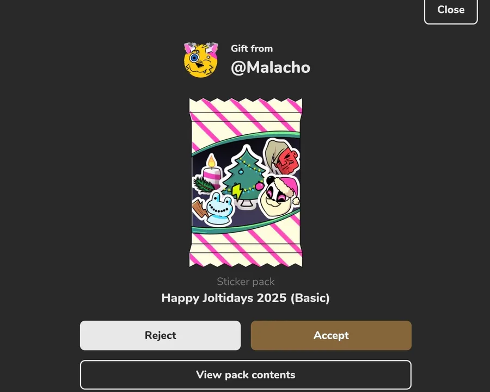Click the "Sticker pack" caption text
Image resolution: width=490 pixels, height=392 pixels.
point(246,282)
